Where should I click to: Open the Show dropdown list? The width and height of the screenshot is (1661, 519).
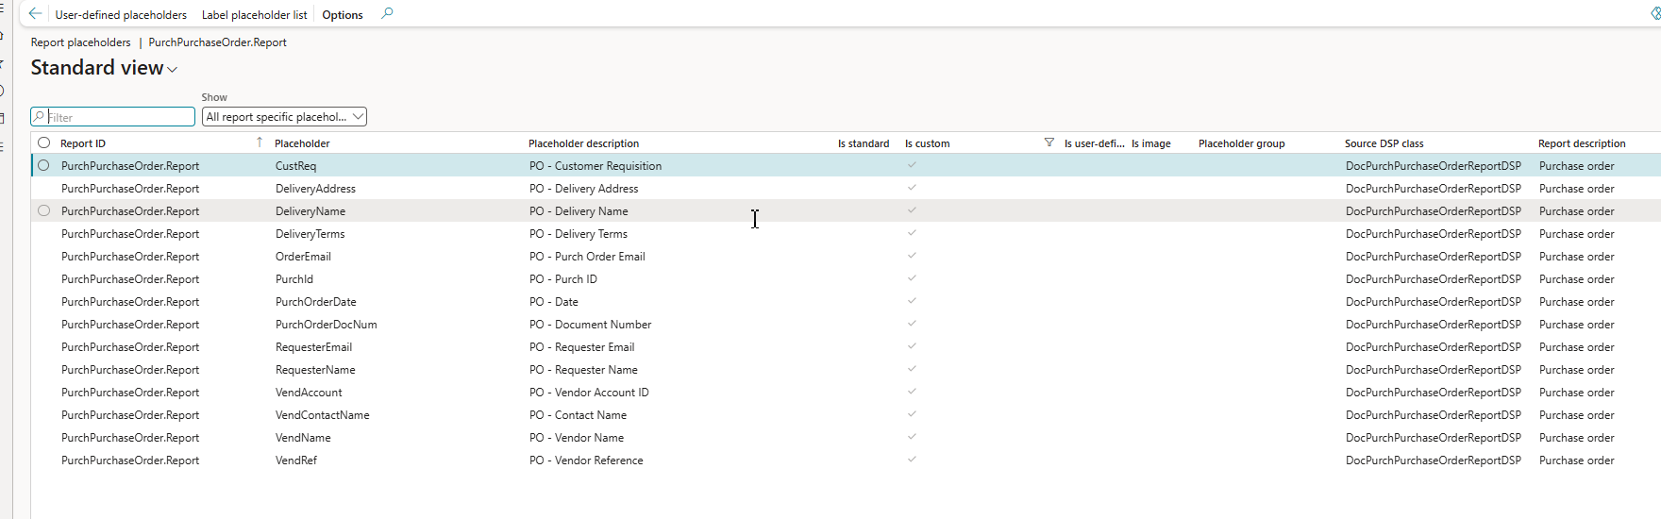[284, 117]
